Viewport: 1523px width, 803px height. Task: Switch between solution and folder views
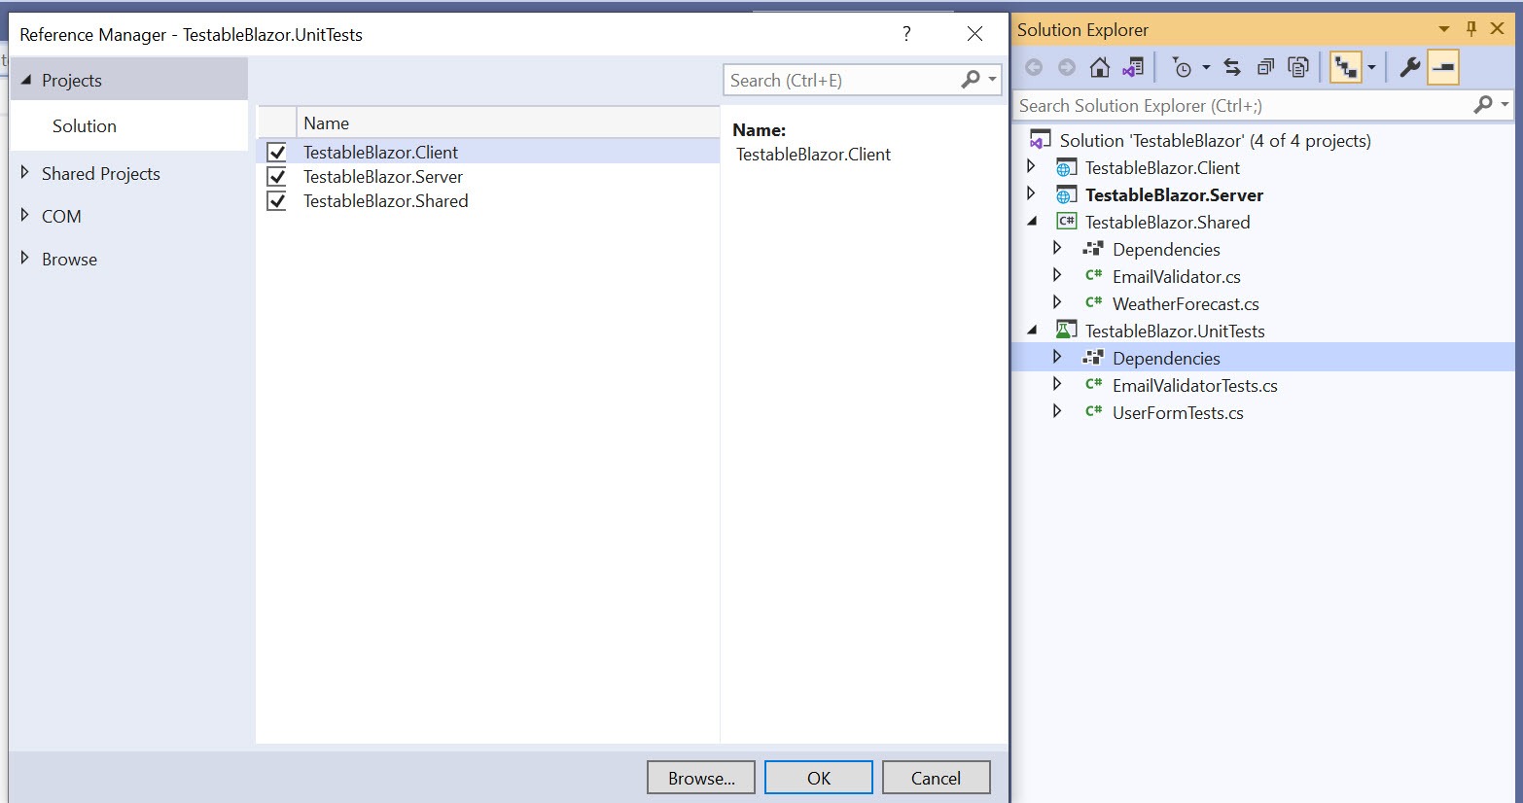pyautogui.click(x=1133, y=67)
